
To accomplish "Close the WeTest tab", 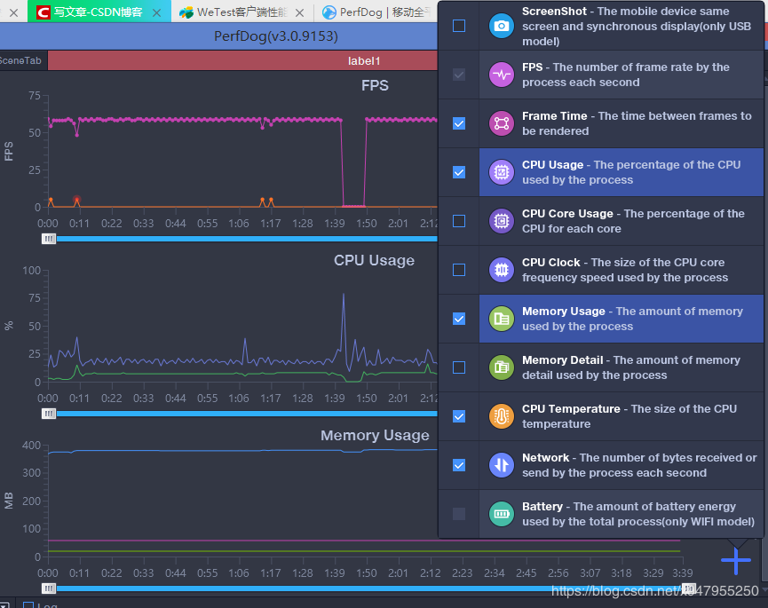I will (300, 12).
